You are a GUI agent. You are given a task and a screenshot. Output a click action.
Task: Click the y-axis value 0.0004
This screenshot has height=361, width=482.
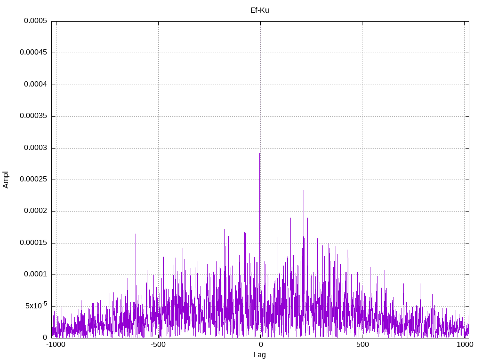pos(36,84)
